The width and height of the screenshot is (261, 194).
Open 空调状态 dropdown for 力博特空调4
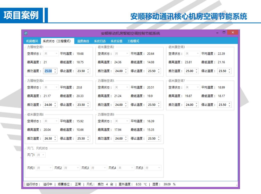pyautogui.click(x=51, y=87)
